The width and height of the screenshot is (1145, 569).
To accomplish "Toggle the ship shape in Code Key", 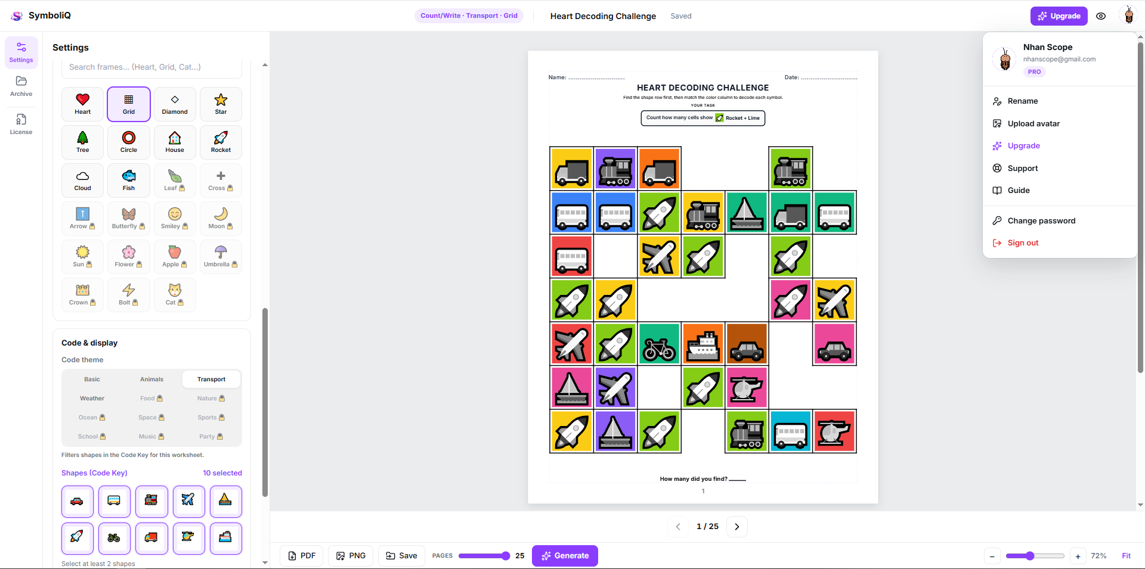I will [225, 538].
